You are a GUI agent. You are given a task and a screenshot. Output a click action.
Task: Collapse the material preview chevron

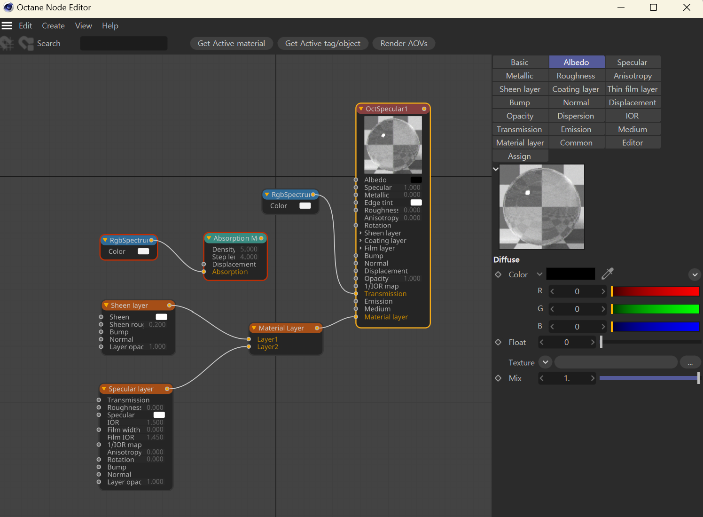pos(496,169)
